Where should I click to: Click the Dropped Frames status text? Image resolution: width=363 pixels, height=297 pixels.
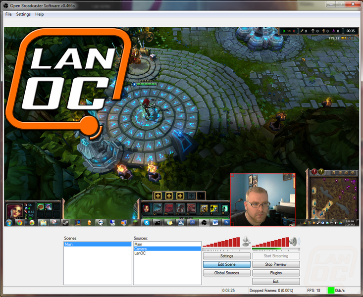(x=271, y=290)
